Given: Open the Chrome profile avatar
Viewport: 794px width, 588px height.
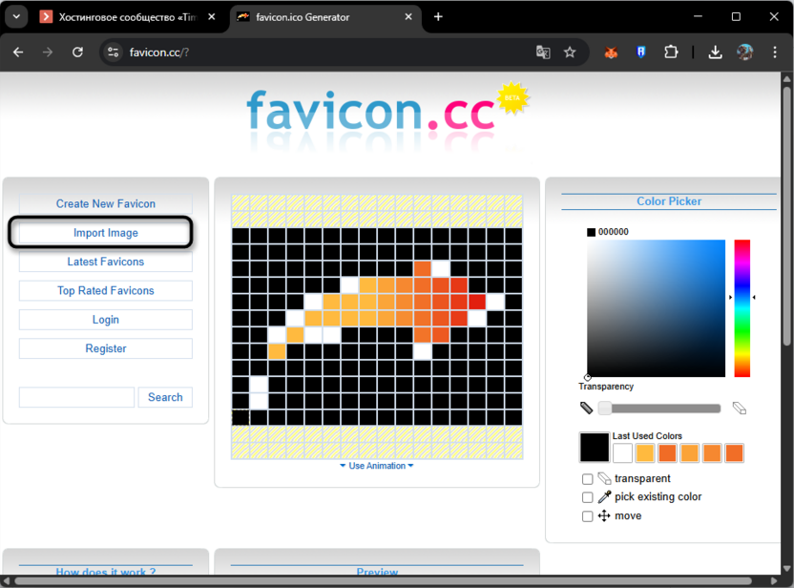Looking at the screenshot, I should (x=745, y=52).
